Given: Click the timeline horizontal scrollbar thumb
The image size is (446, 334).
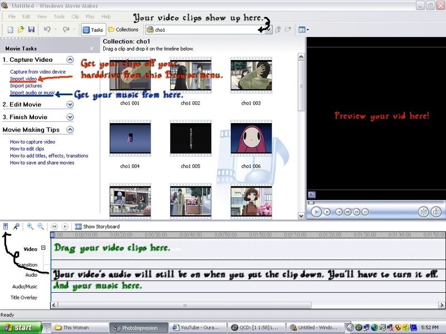Looking at the screenshot, I should (185, 305).
